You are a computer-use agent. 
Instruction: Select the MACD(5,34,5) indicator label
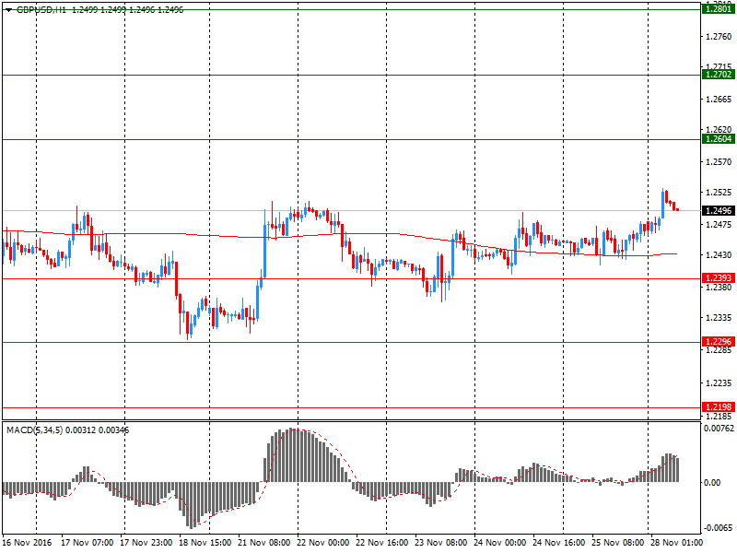[x=34, y=429]
